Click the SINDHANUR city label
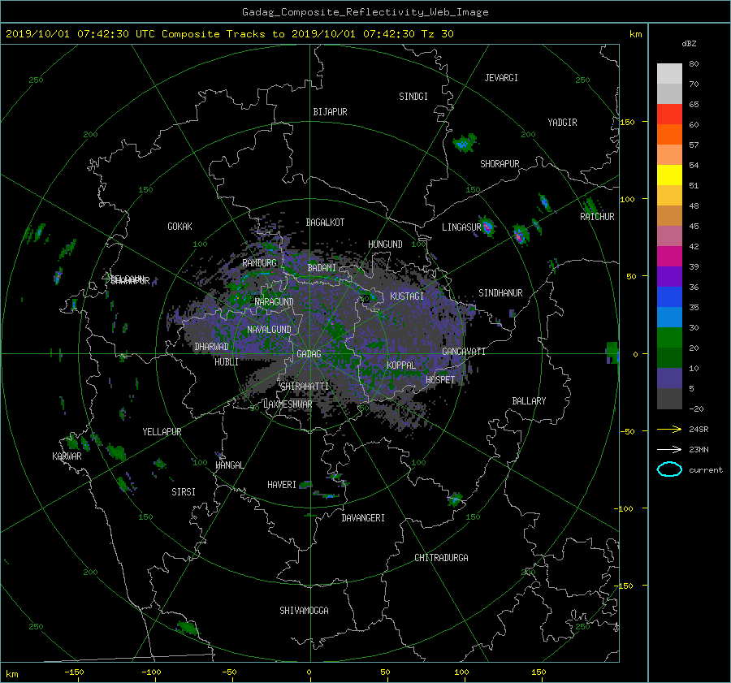The width and height of the screenshot is (731, 683). pyautogui.click(x=500, y=293)
